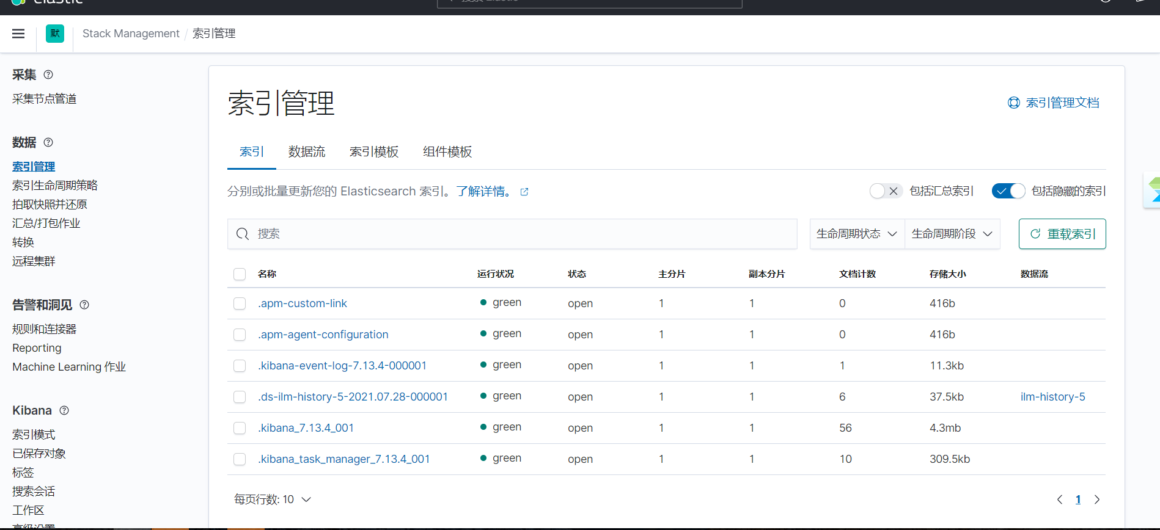Open 标签 in sidebar

pyautogui.click(x=23, y=472)
